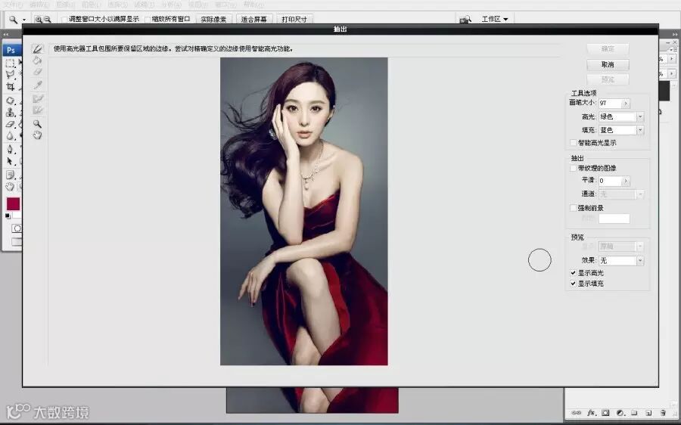Open 图层 menu
This screenshot has height=425, width=681.
pos(90,5)
